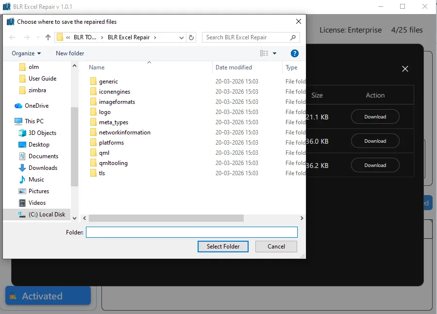Click the Up one level arrow

pyautogui.click(x=48, y=37)
